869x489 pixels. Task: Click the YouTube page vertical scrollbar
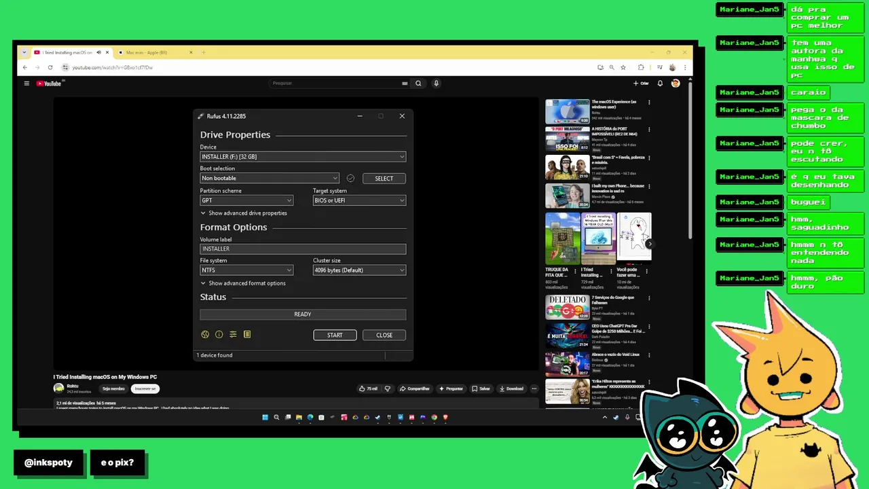click(690, 160)
